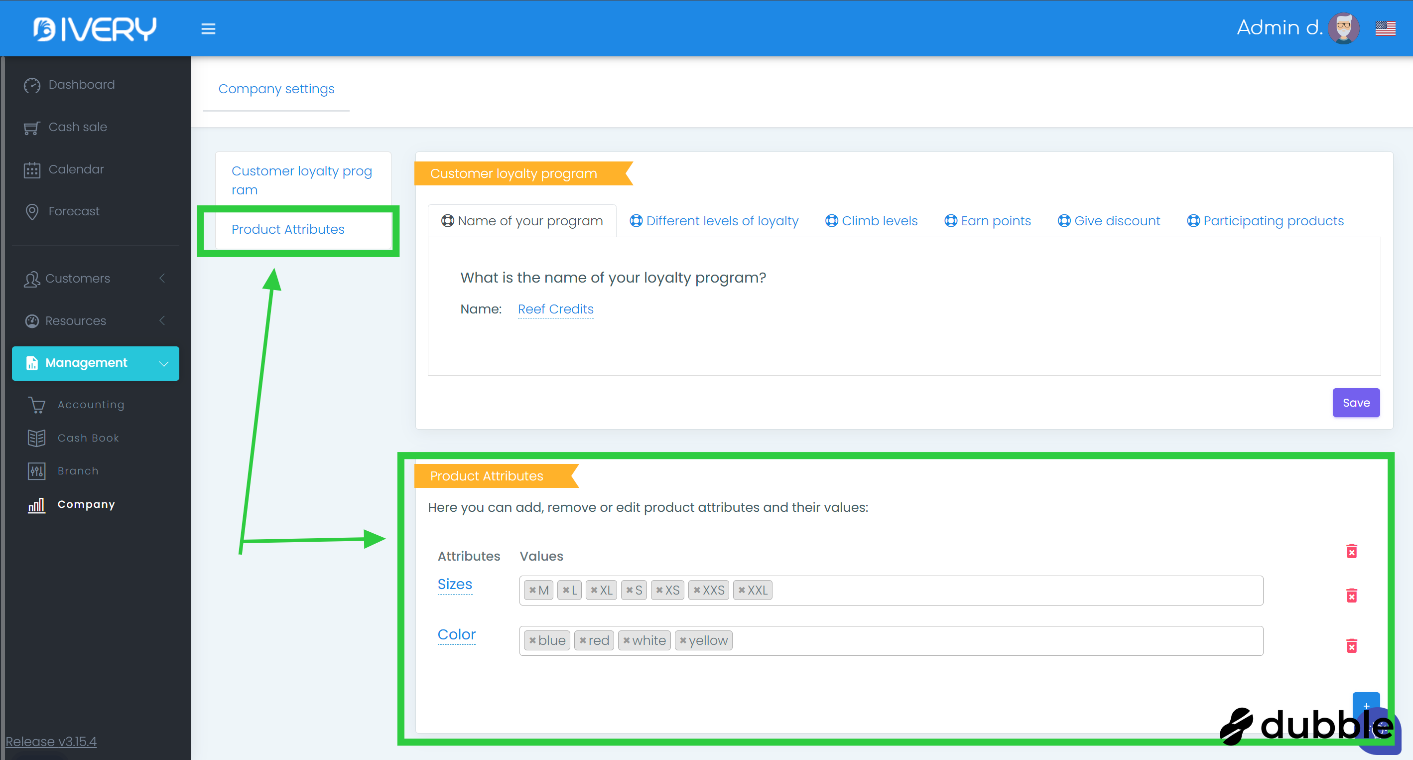Image resolution: width=1413 pixels, height=760 pixels.
Task: Click the Reef Credits name link
Action: point(555,309)
